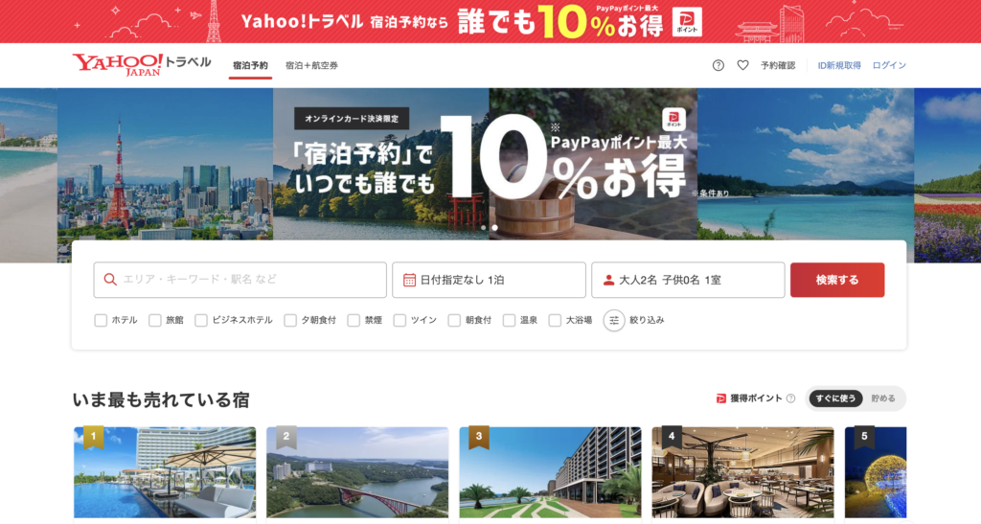The height and width of the screenshot is (524, 981).
Task: Tick the 夕朝食付 checkbox
Action: tap(290, 320)
